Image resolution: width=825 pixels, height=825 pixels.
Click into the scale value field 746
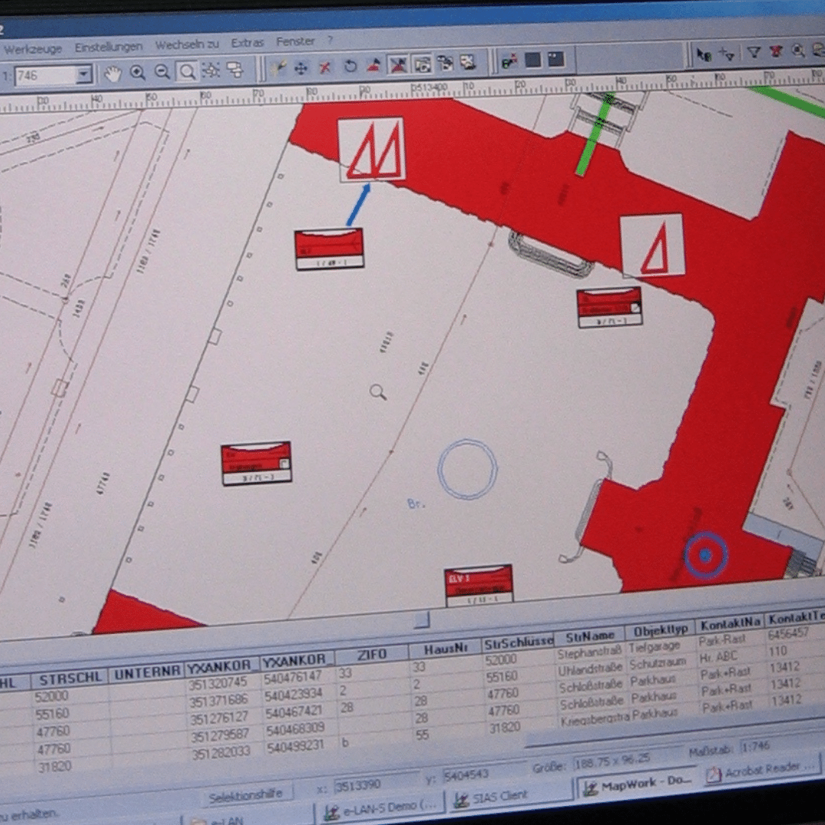click(x=45, y=76)
